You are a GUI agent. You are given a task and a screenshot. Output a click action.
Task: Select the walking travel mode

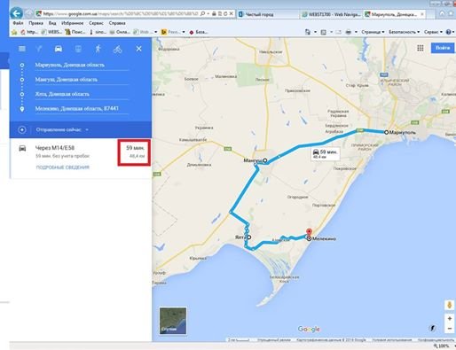coord(98,49)
